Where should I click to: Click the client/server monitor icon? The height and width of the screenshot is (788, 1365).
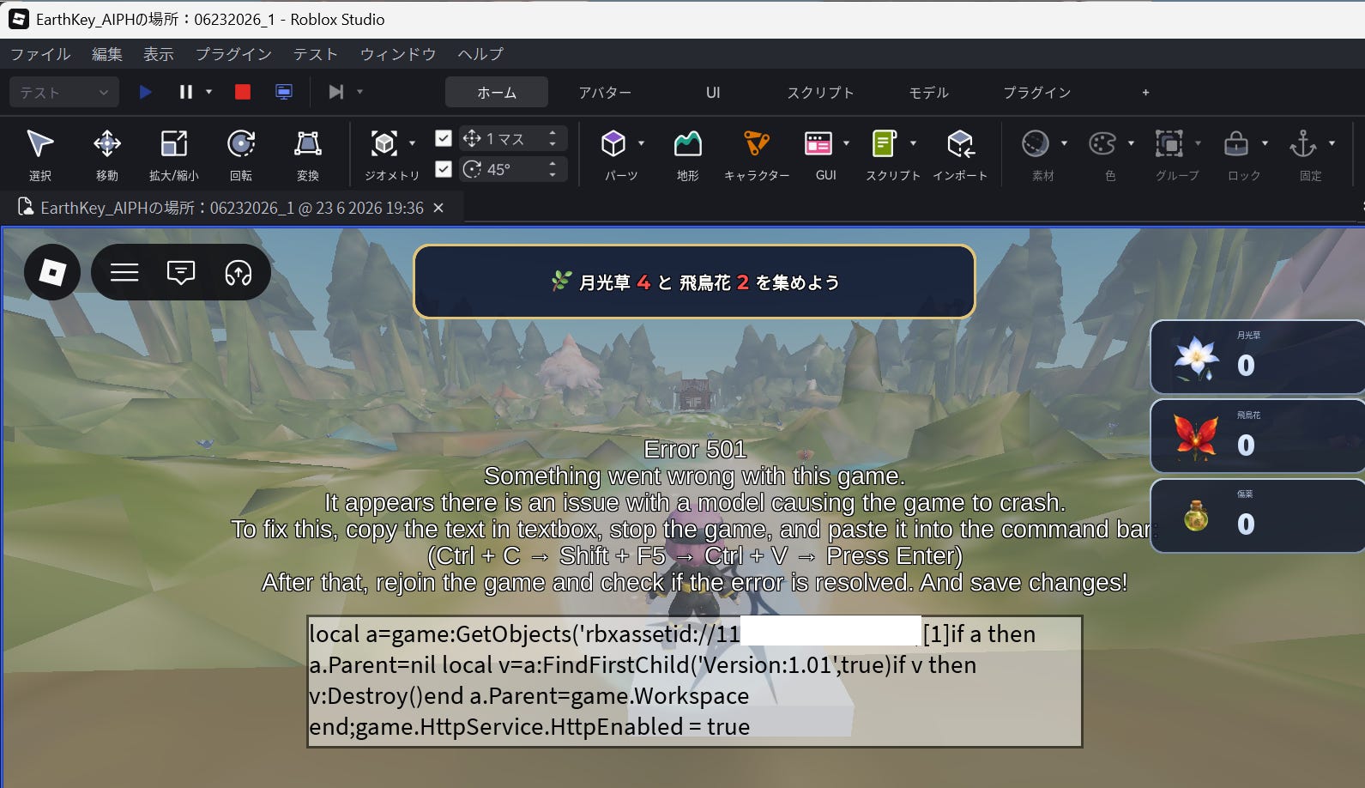coord(284,92)
